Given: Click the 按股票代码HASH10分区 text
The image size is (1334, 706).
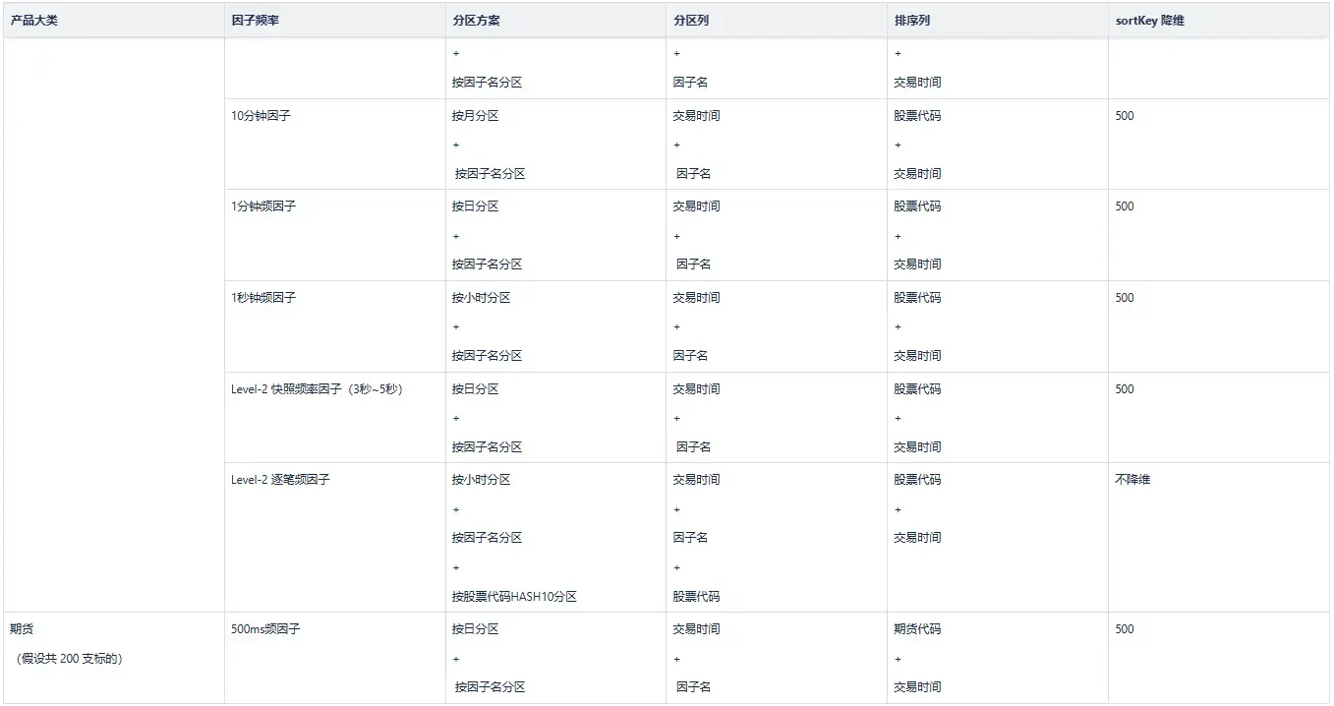Looking at the screenshot, I should click(x=514, y=597).
